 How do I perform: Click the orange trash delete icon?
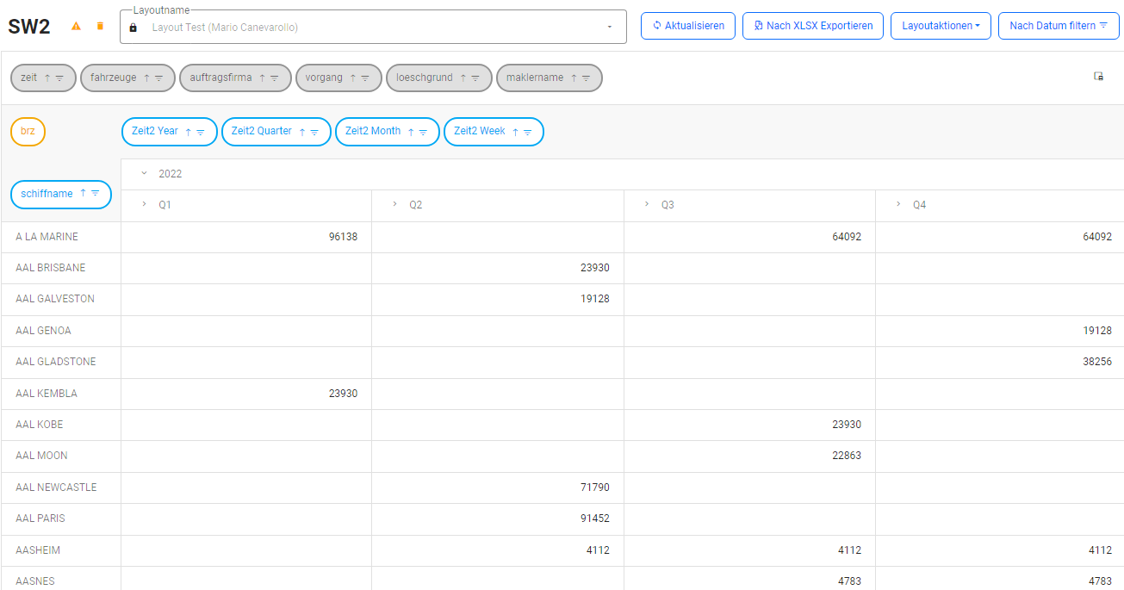coord(100,27)
